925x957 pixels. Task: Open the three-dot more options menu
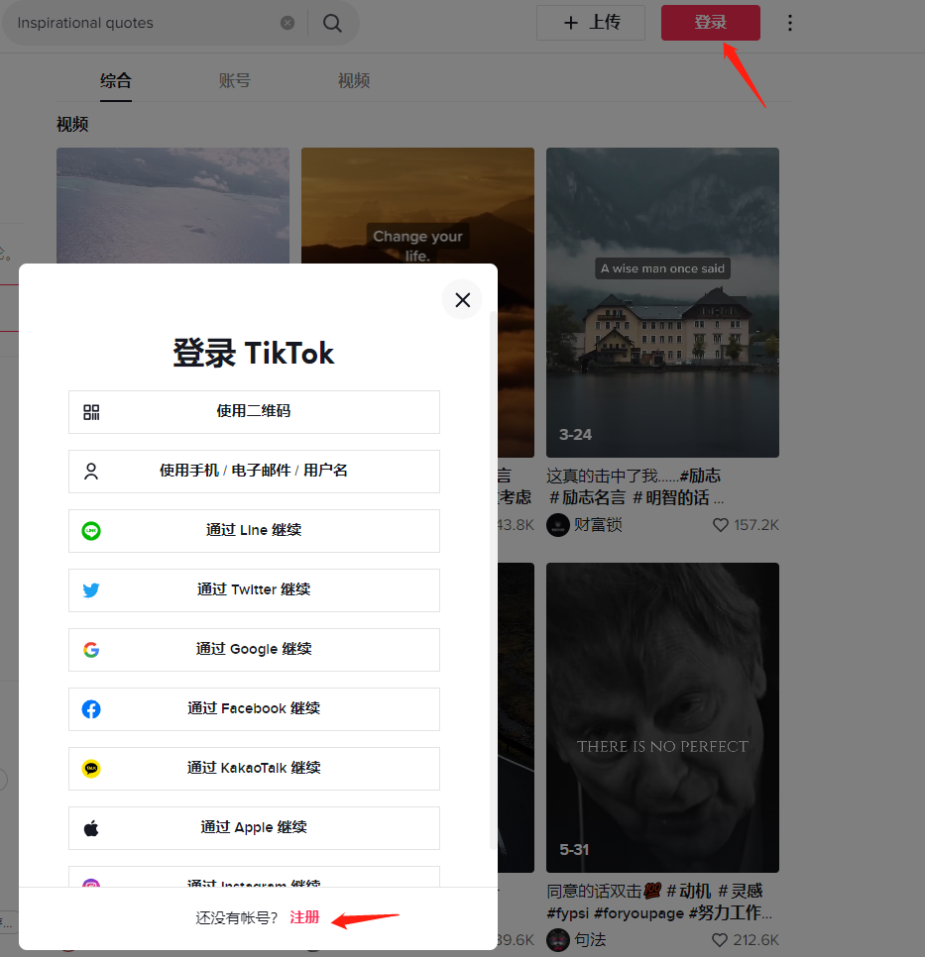click(x=790, y=22)
